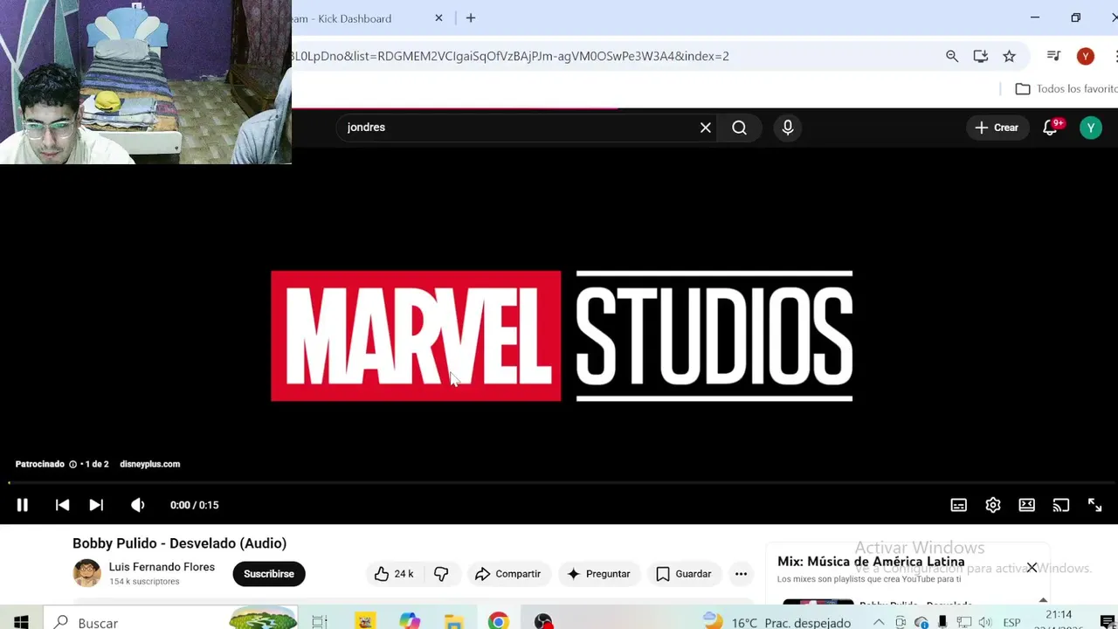The image size is (1118, 629).
Task: Run the search with the magnifier button
Action: point(740,128)
